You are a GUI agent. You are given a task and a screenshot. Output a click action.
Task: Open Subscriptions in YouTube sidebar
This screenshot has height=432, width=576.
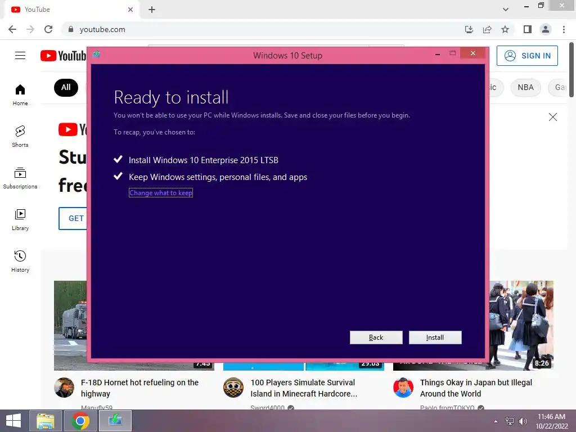tap(20, 178)
